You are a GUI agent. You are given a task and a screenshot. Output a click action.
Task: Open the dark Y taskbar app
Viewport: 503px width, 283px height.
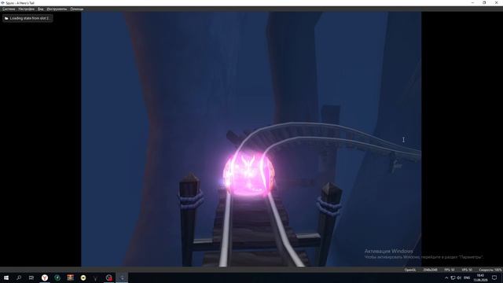tap(96, 277)
